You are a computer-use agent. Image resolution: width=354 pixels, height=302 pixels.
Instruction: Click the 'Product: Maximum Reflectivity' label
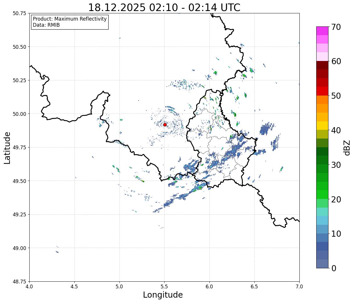pyautogui.click(x=70, y=19)
